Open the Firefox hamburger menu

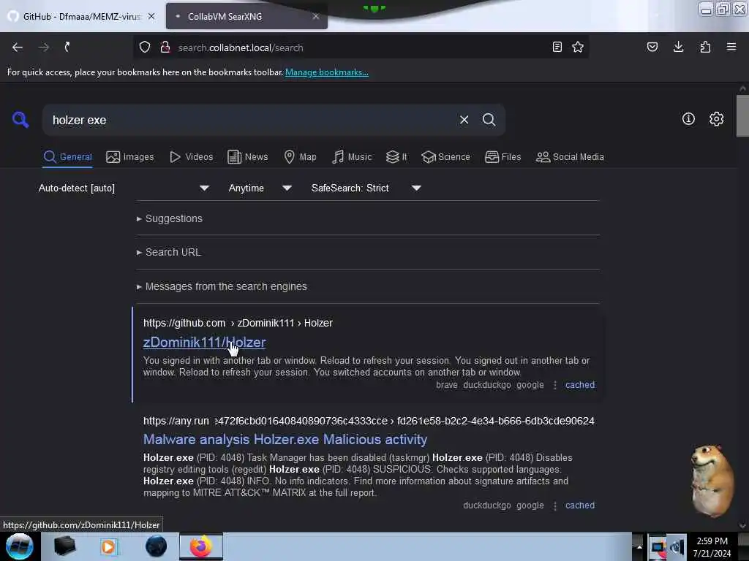click(x=731, y=47)
